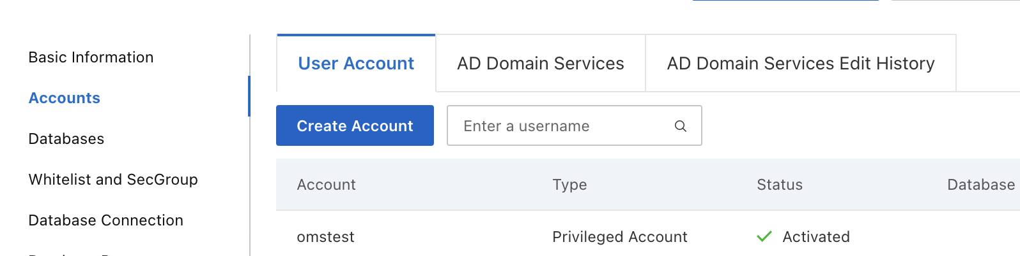Image resolution: width=1020 pixels, height=256 pixels.
Task: Go to the Databases sidebar section
Action: point(66,139)
